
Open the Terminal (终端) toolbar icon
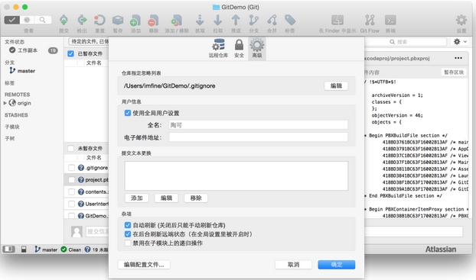pyautogui.click(x=390, y=21)
